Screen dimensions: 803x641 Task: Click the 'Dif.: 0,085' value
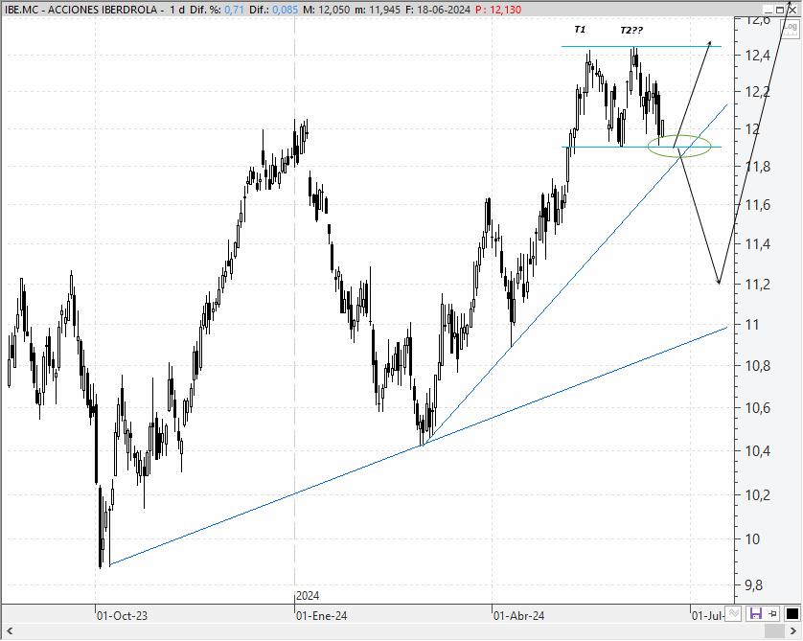273,10
